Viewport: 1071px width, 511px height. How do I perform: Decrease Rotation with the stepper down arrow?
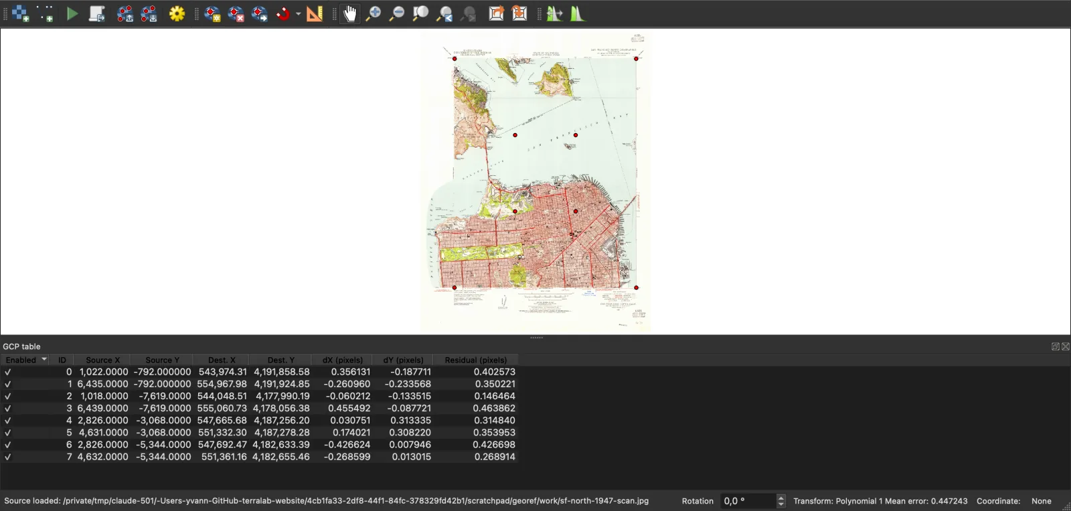[x=780, y=504]
